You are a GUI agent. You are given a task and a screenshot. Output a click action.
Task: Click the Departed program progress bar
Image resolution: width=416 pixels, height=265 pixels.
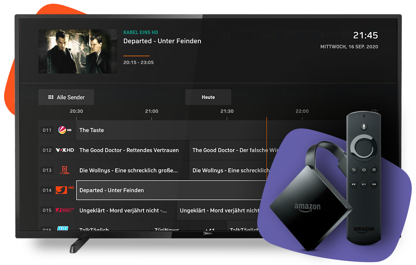click(x=136, y=56)
